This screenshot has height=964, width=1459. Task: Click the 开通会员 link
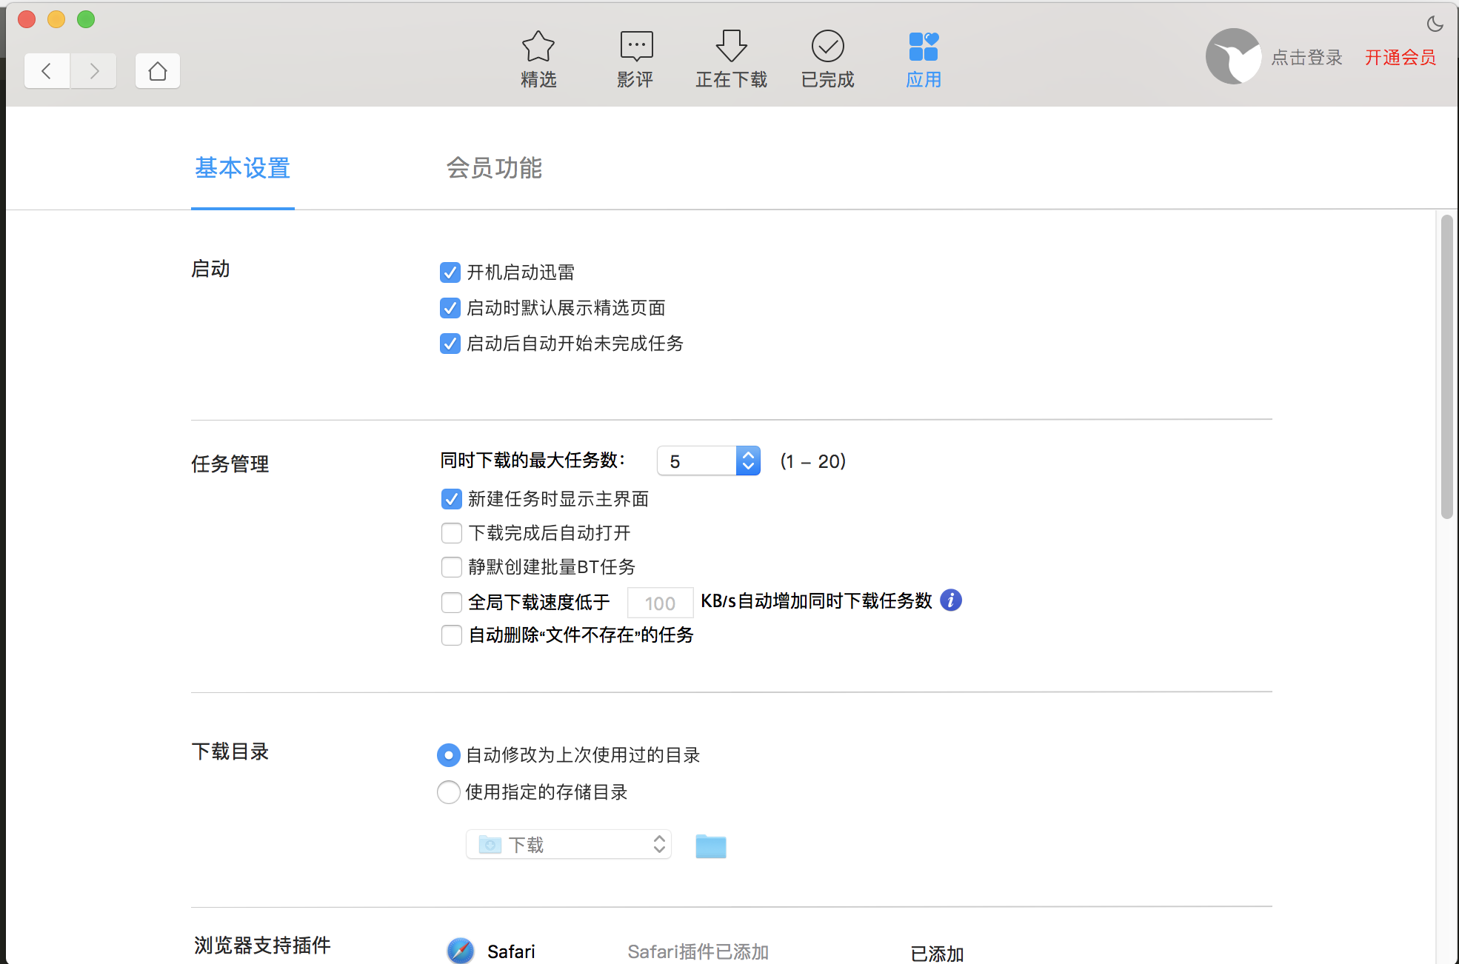(1400, 58)
